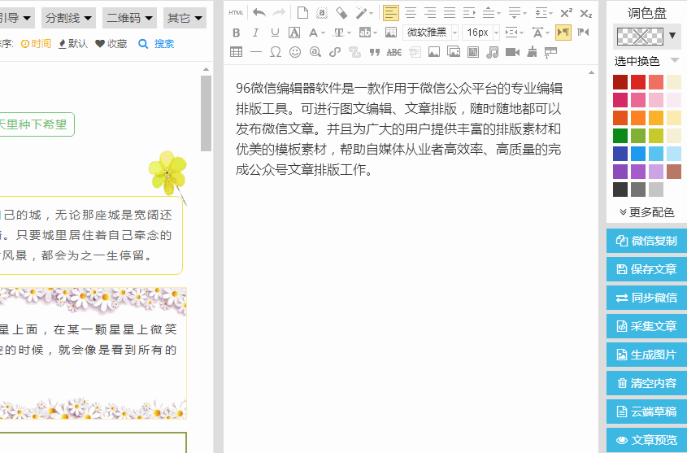The width and height of the screenshot is (687, 453).
Task: Click the eraser clear-formatting icon
Action: point(341,13)
